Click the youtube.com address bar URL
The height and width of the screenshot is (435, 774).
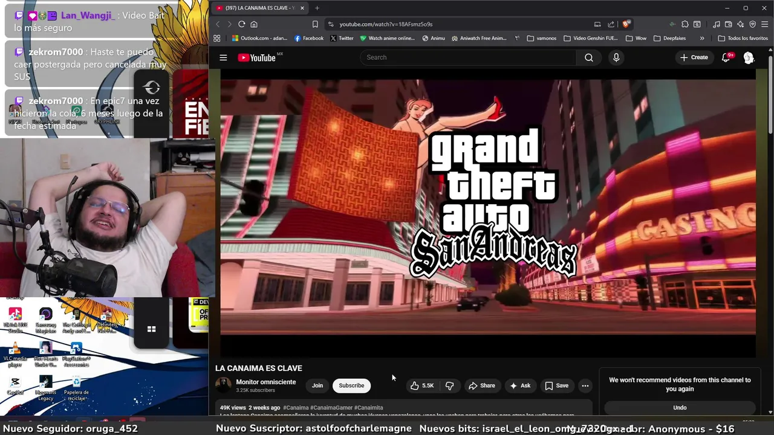pyautogui.click(x=386, y=24)
